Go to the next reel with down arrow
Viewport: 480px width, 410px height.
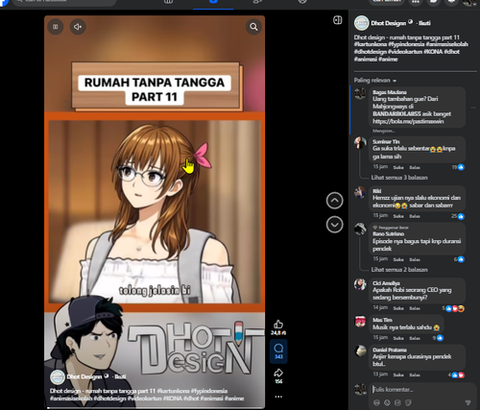(x=334, y=225)
